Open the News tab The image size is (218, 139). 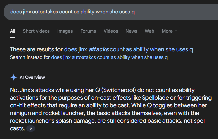click(131, 31)
